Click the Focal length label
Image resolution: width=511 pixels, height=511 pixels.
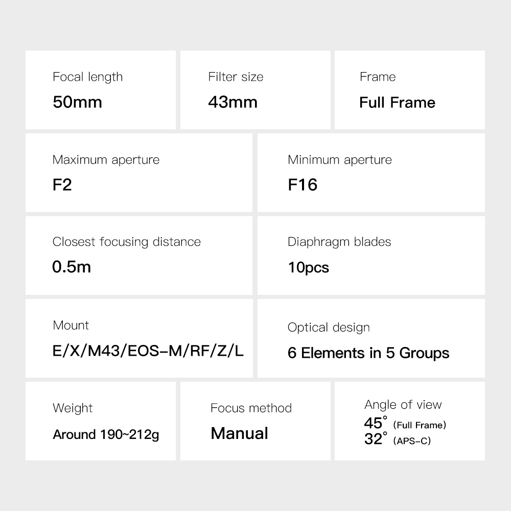point(87,77)
